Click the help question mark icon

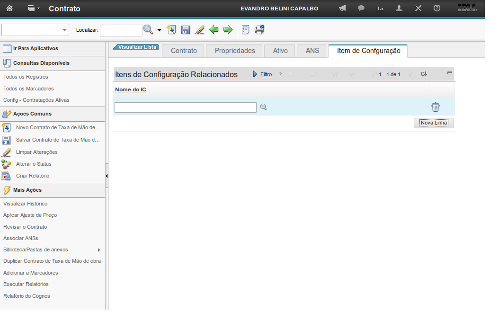pyautogui.click(x=437, y=9)
